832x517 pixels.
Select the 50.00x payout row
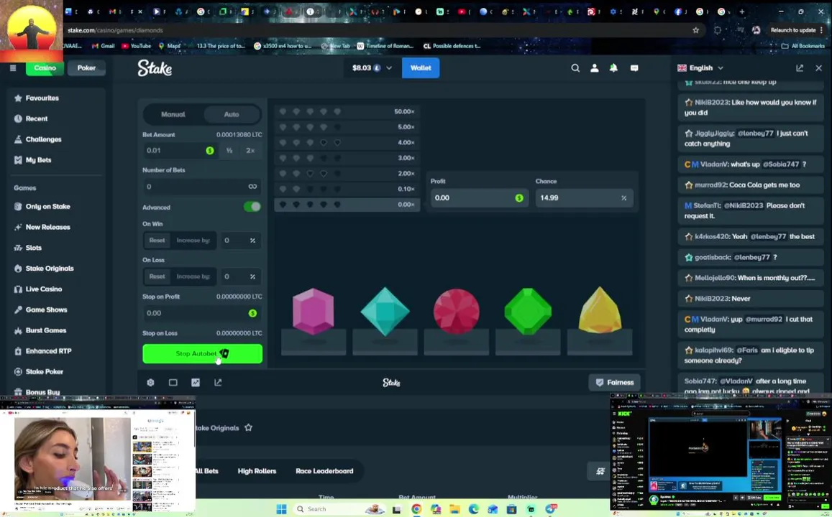tap(347, 112)
